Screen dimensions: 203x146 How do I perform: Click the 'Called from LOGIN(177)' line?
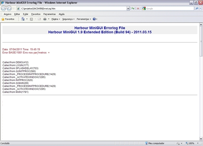tap(16, 65)
